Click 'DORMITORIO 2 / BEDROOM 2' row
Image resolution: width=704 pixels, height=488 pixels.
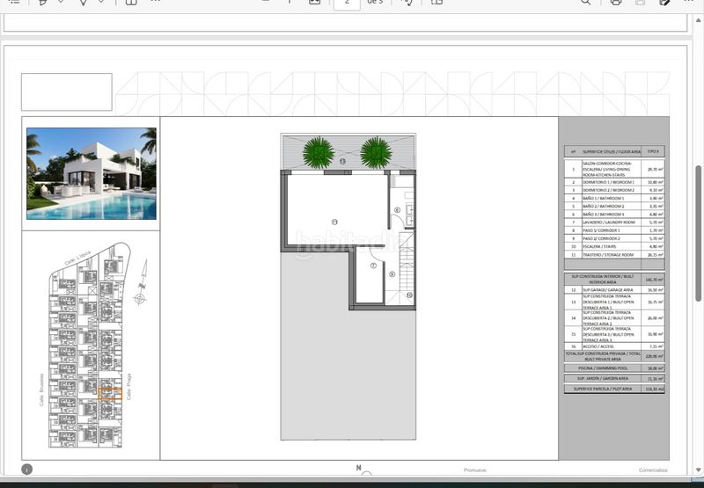[x=614, y=191]
